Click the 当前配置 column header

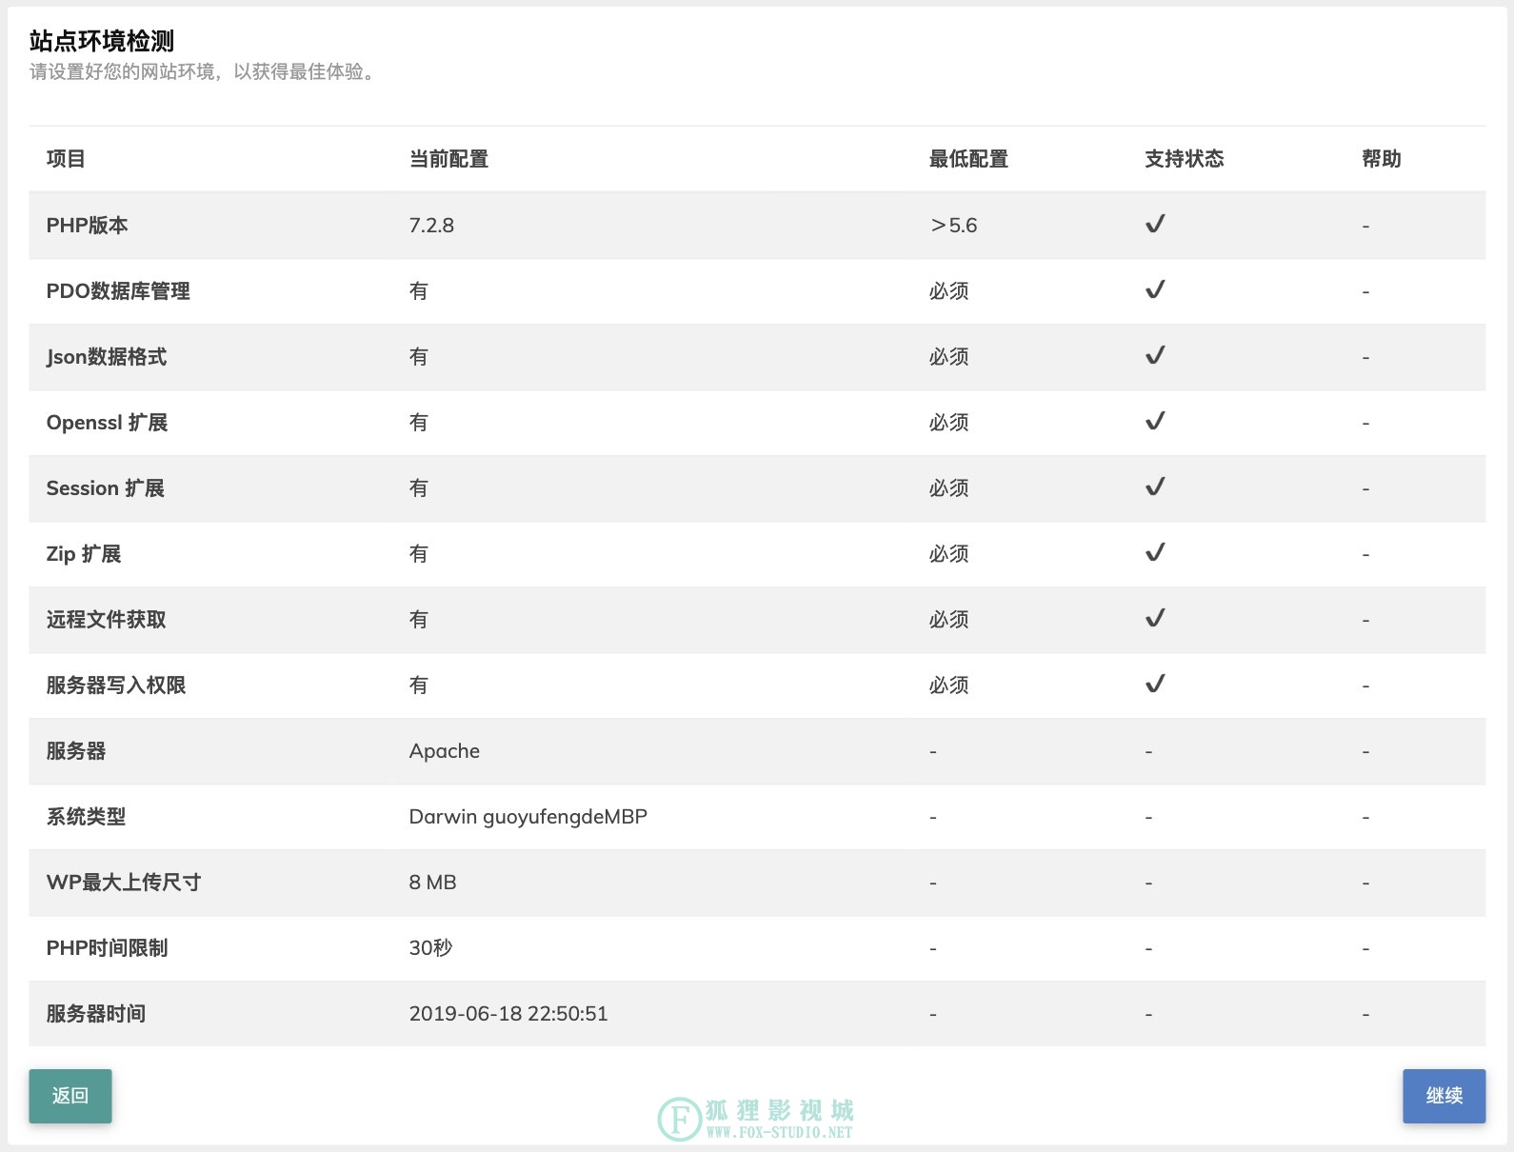click(448, 159)
